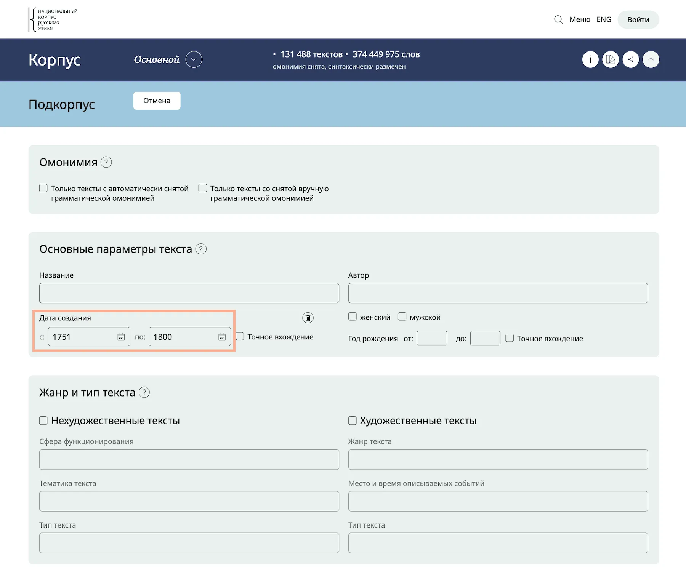Open Место и время описываемых событий field
Screen dimensions: 686x574
498,501
